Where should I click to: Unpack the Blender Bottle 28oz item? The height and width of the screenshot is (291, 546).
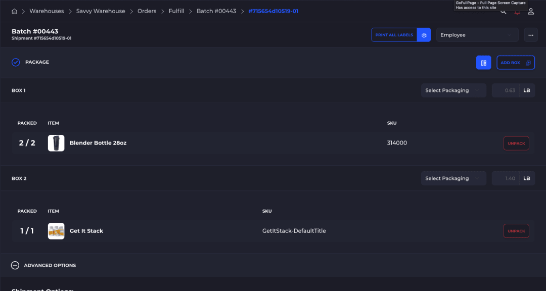point(516,143)
